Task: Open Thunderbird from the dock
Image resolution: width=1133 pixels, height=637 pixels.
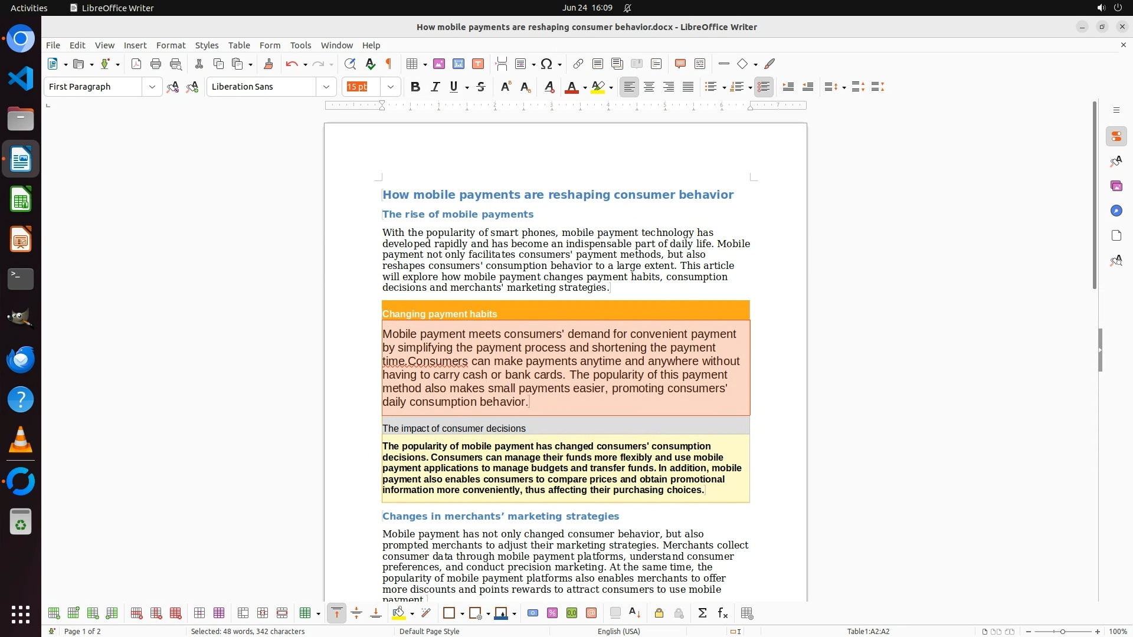Action: 21,359
